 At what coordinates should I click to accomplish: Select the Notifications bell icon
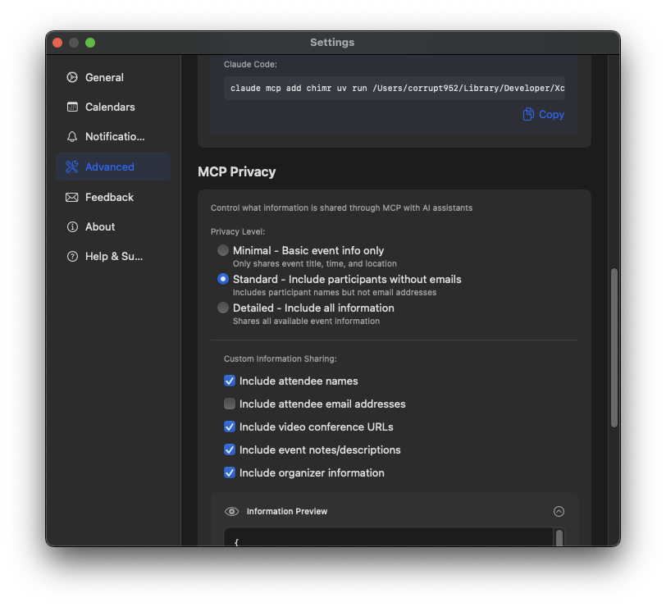coord(72,136)
